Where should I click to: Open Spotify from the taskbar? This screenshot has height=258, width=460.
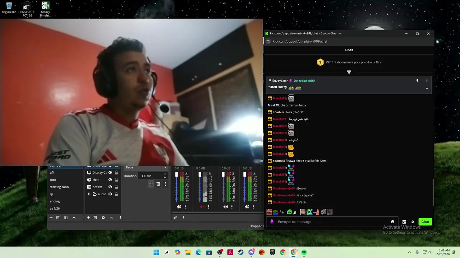tap(304, 252)
